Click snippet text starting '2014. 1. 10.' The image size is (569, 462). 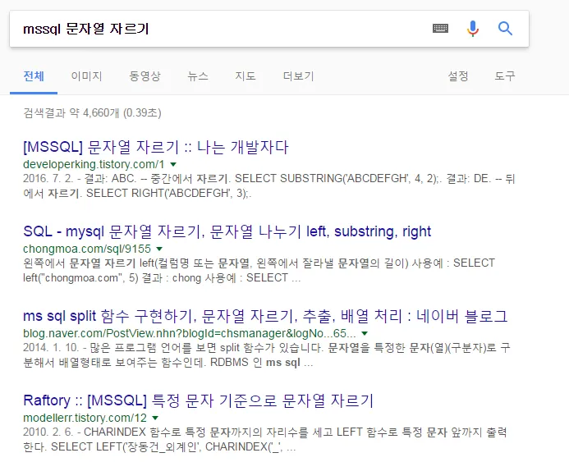pyautogui.click(x=267, y=355)
